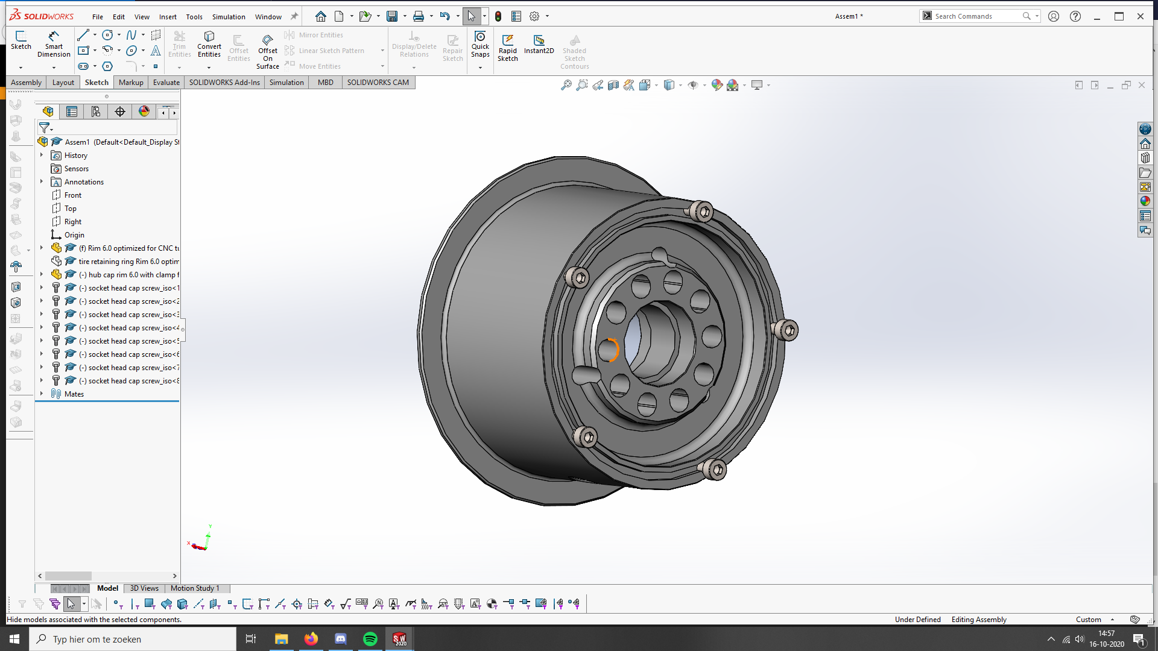The width and height of the screenshot is (1158, 651).
Task: Open the Tools menu
Action: tap(194, 17)
